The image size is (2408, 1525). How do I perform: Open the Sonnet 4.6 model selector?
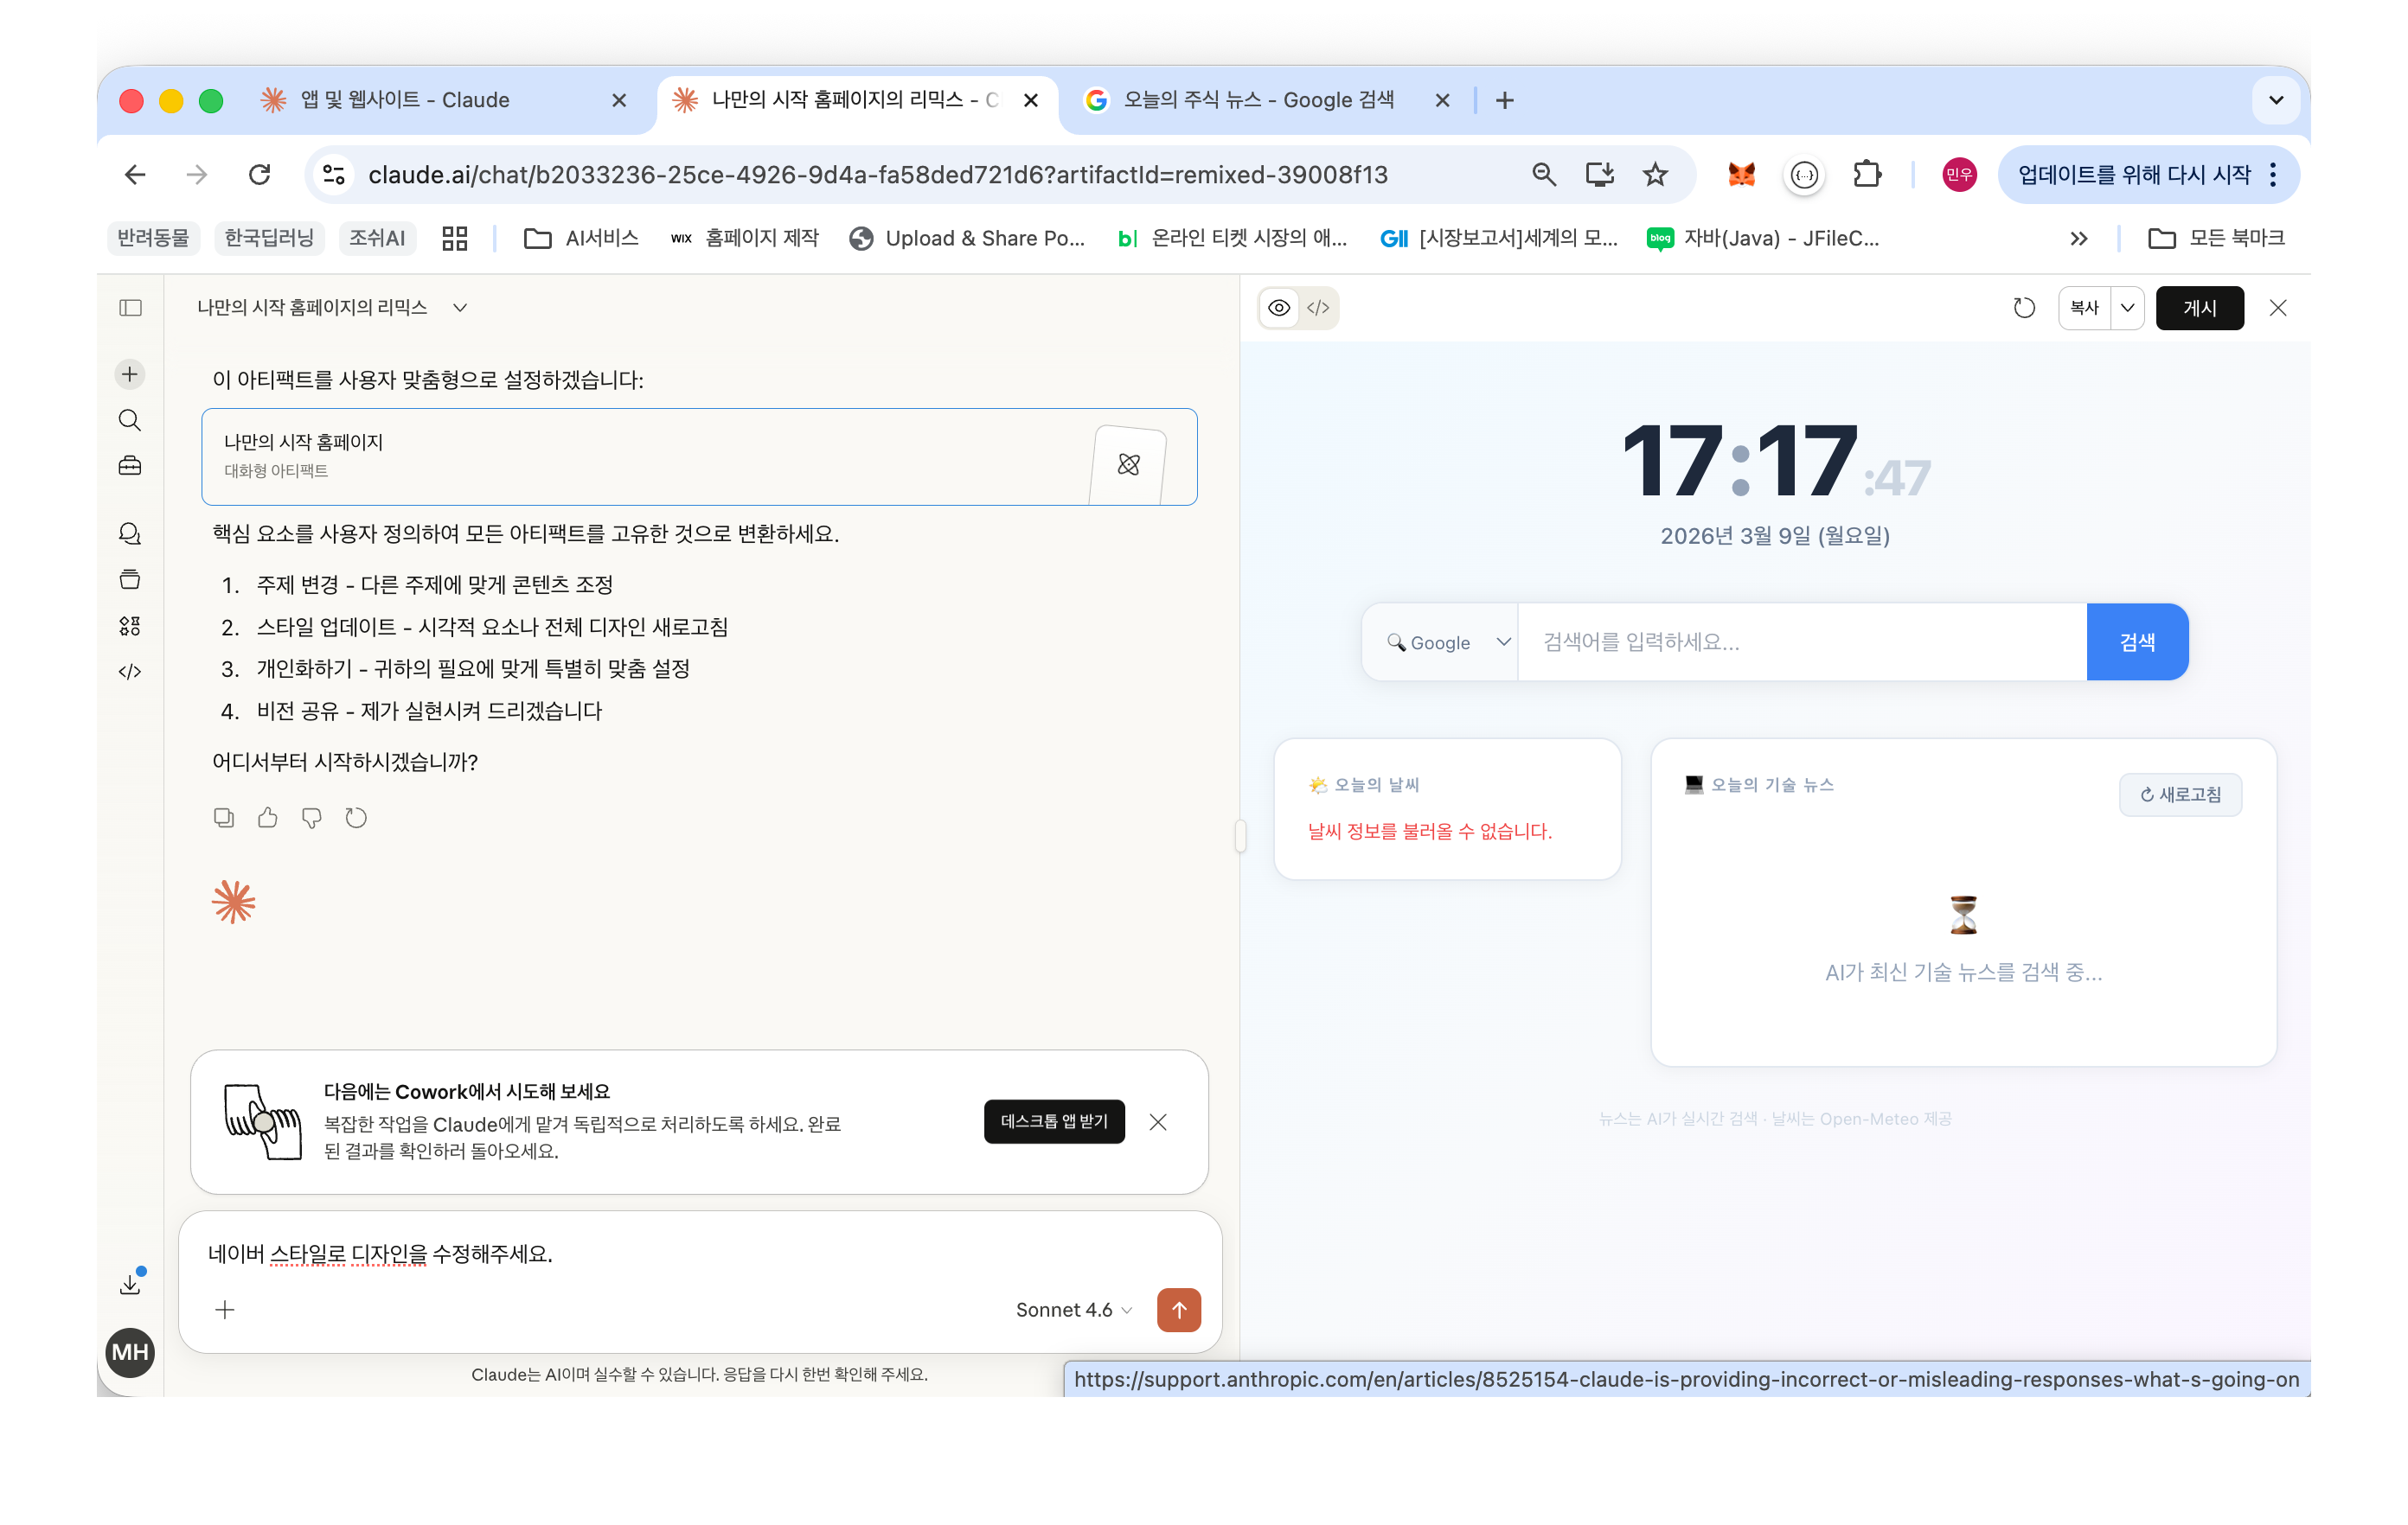click(x=1073, y=1309)
